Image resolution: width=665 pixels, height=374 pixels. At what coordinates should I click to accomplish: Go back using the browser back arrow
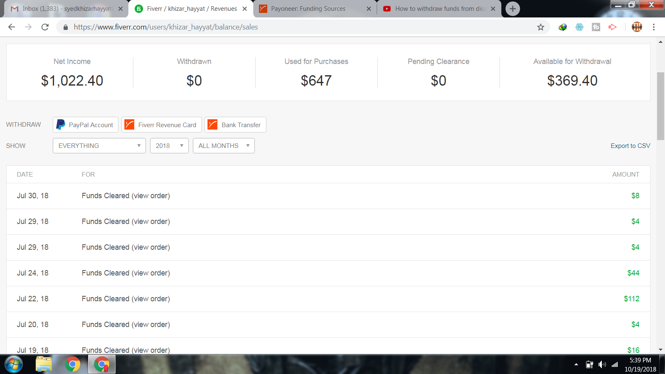[x=12, y=27]
